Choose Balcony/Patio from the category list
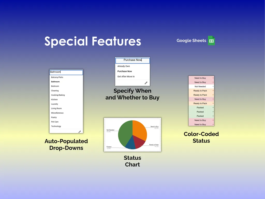The image size is (265, 199). coord(57,77)
